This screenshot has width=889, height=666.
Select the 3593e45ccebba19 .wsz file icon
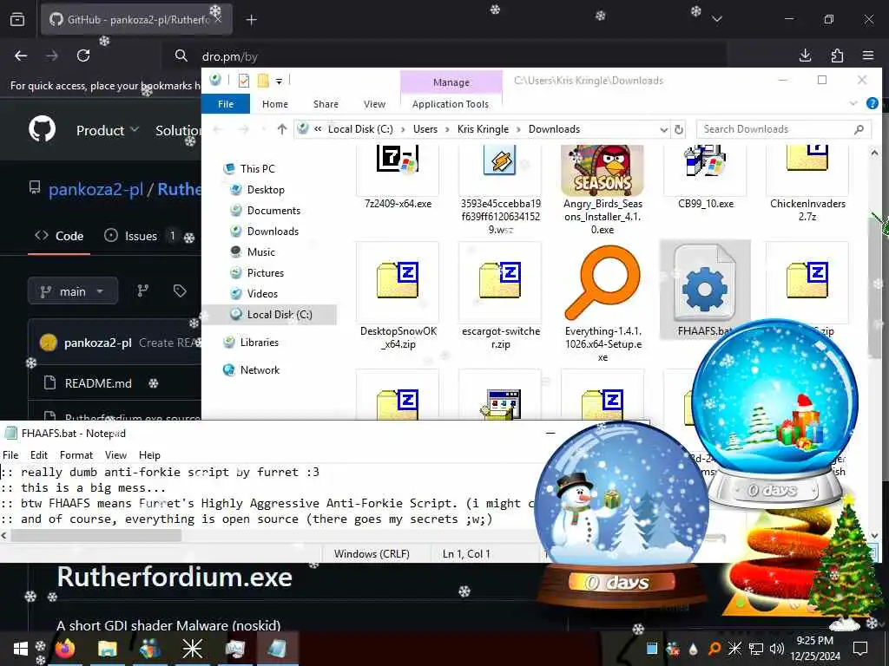point(500,160)
